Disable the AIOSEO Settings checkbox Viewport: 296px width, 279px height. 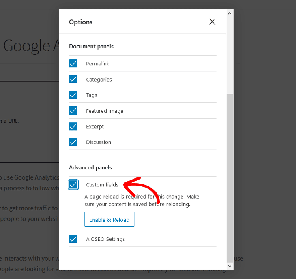click(73, 239)
